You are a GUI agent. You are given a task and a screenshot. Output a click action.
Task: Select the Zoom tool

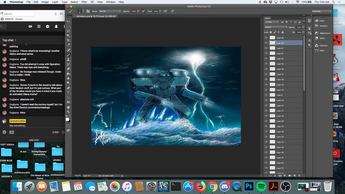(68, 112)
